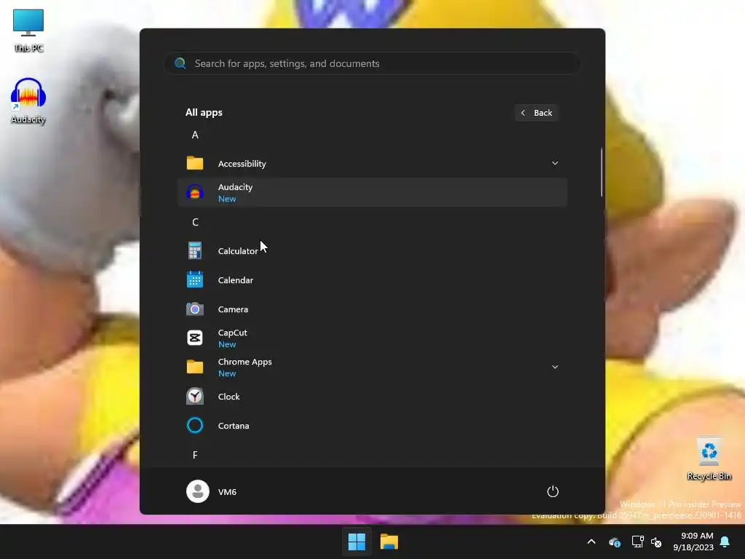The image size is (745, 559).
Task: Click the VM6 username text
Action: [227, 491]
